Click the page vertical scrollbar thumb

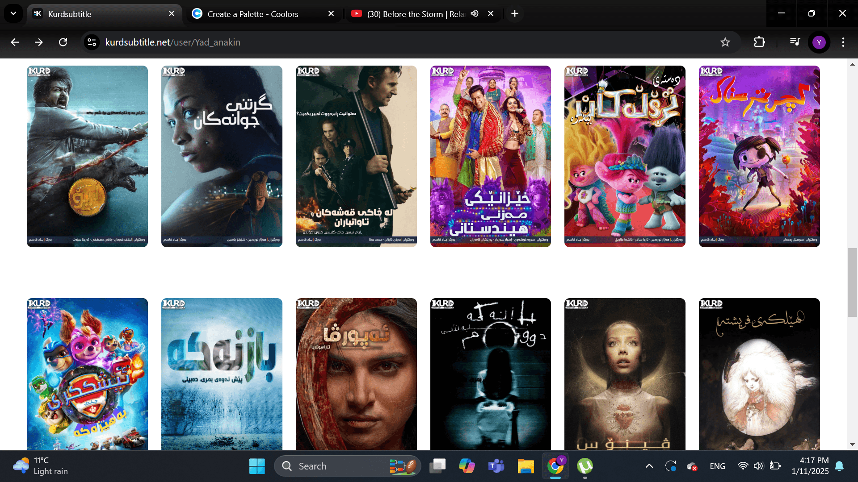coord(852,282)
